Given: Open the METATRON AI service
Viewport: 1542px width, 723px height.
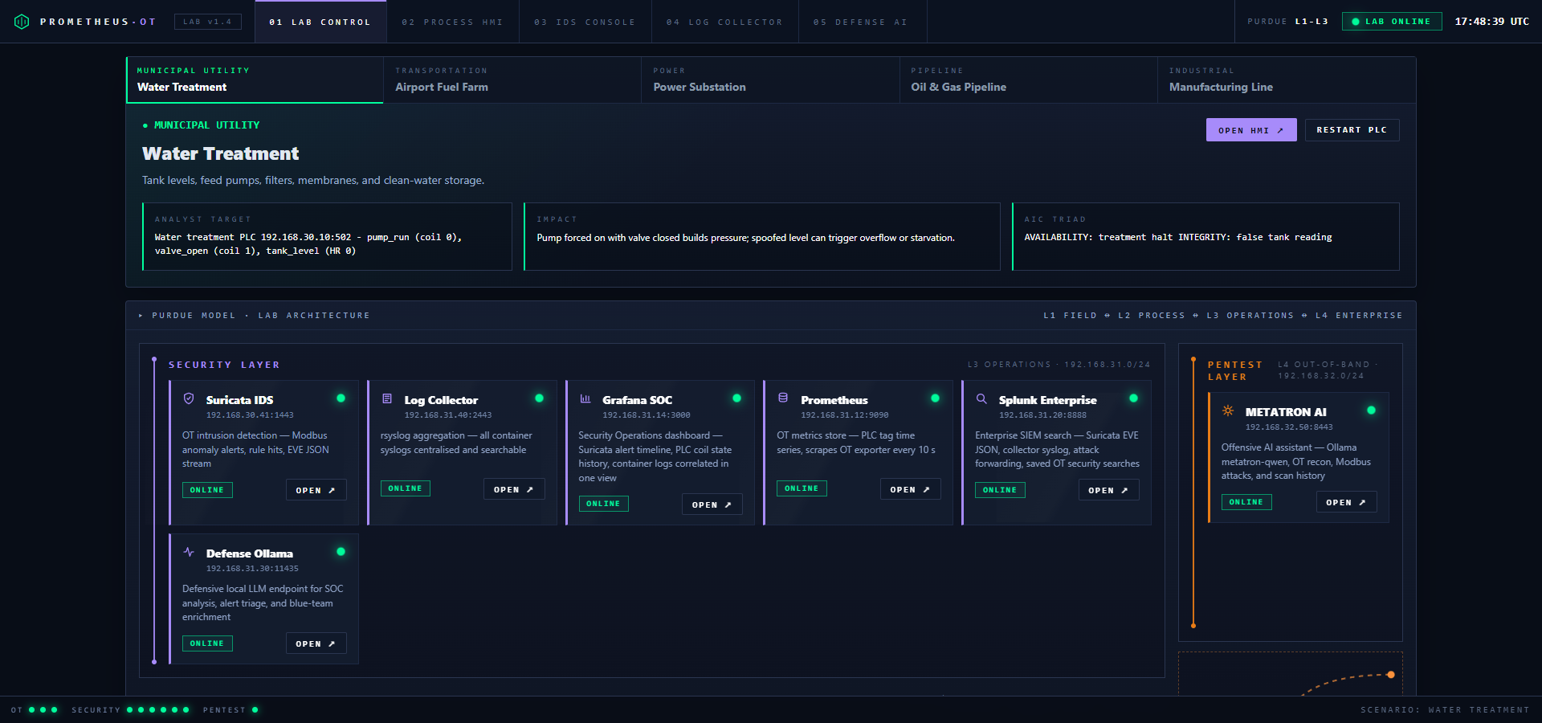Looking at the screenshot, I should [1347, 502].
